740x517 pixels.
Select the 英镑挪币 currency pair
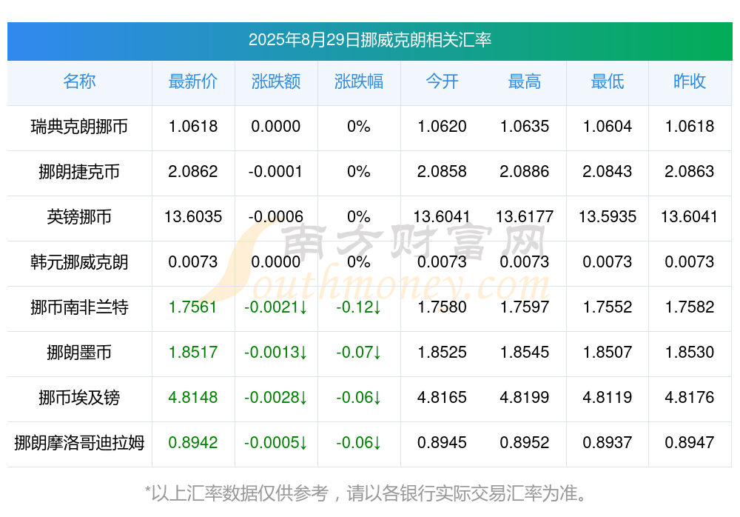pyautogui.click(x=79, y=217)
